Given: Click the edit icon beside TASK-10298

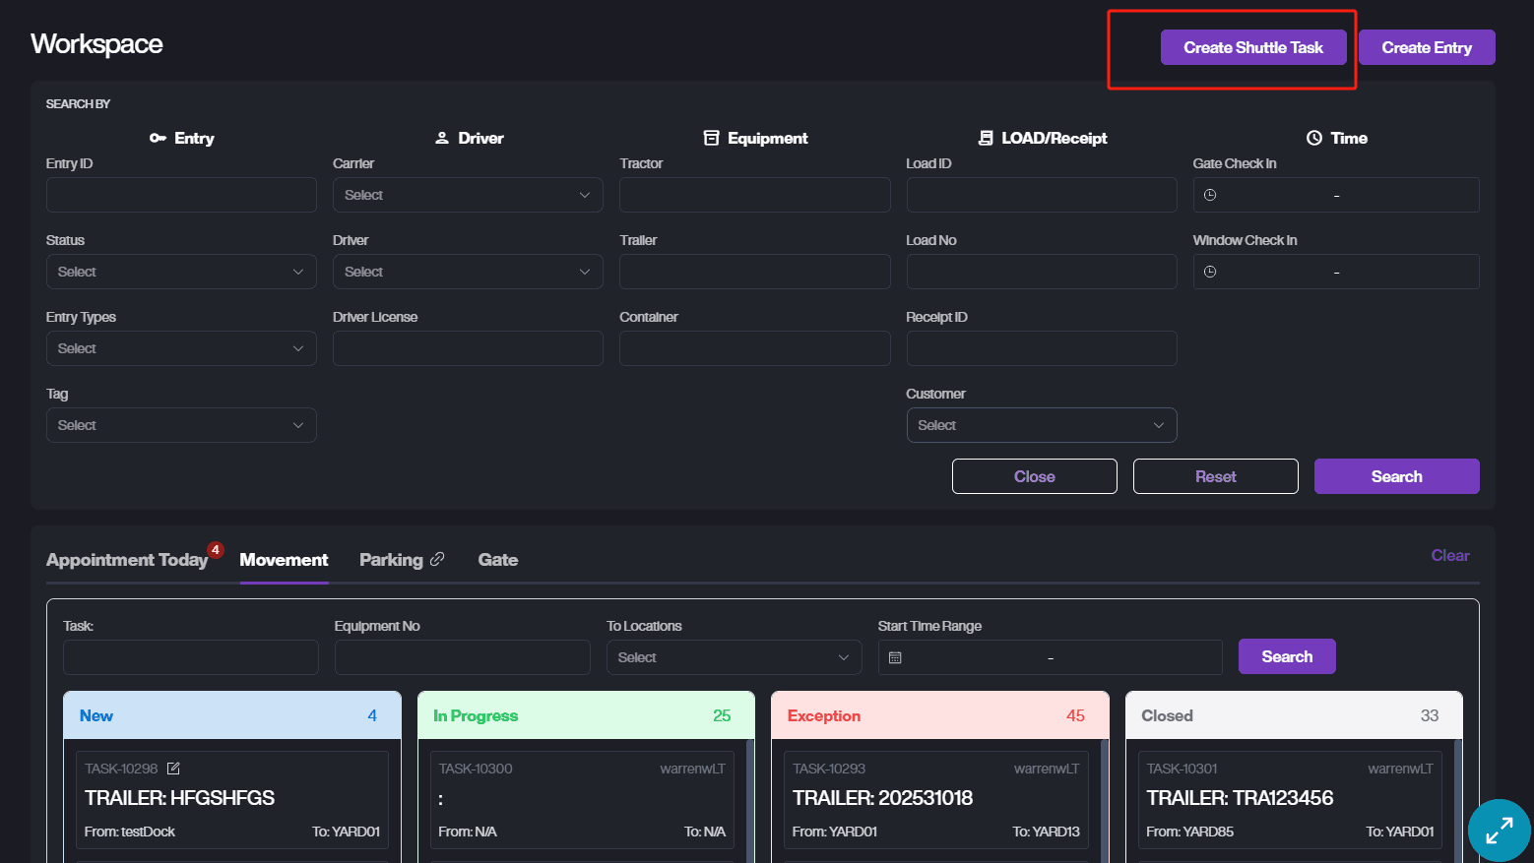Looking at the screenshot, I should [x=173, y=769].
